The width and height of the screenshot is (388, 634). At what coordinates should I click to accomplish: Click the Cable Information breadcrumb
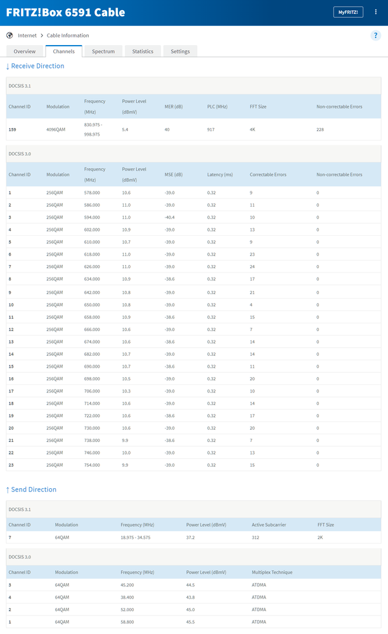point(68,36)
